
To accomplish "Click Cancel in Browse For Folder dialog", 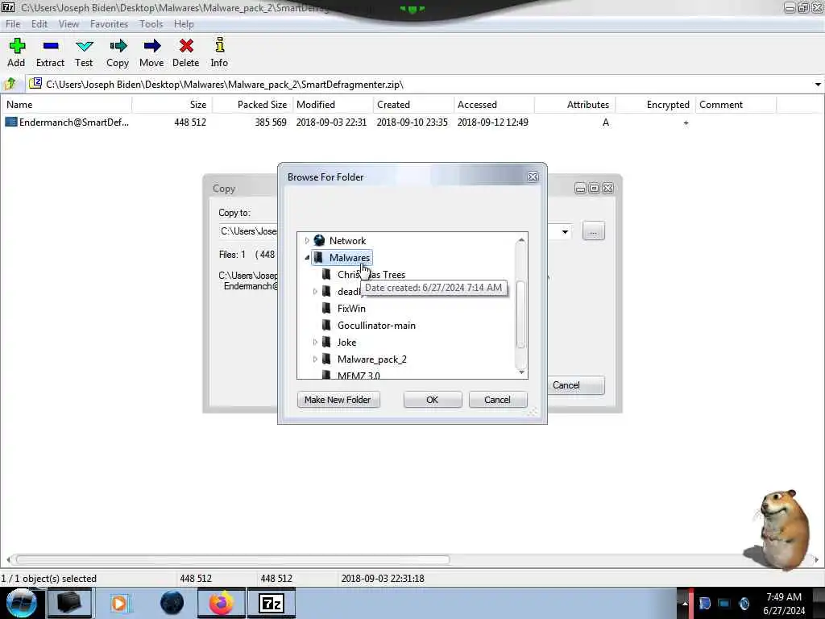I will tap(497, 400).
